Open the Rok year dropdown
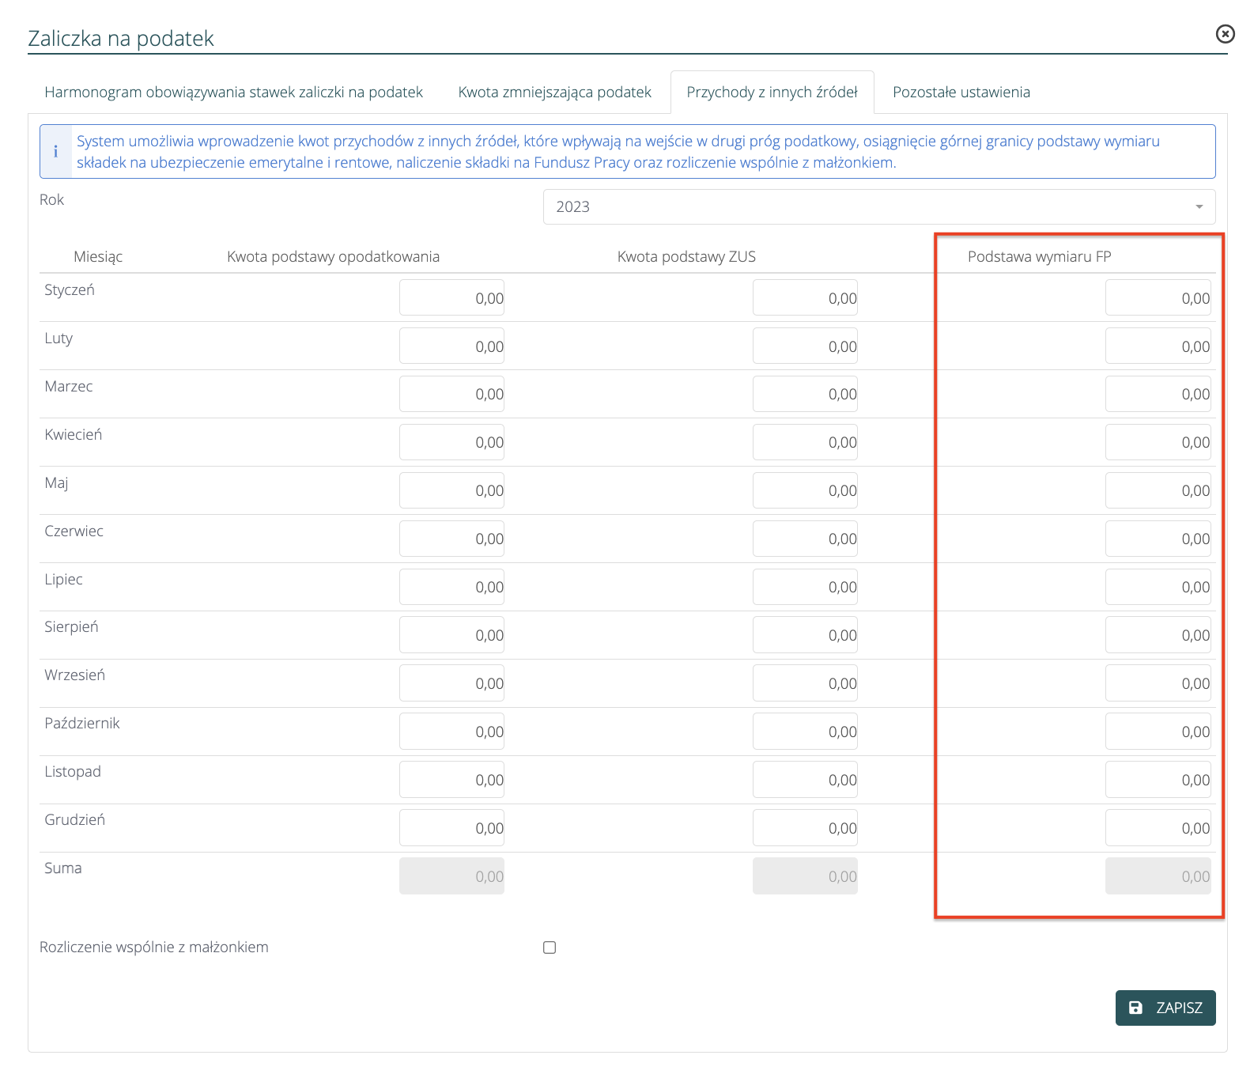1254x1074 pixels. 878,207
